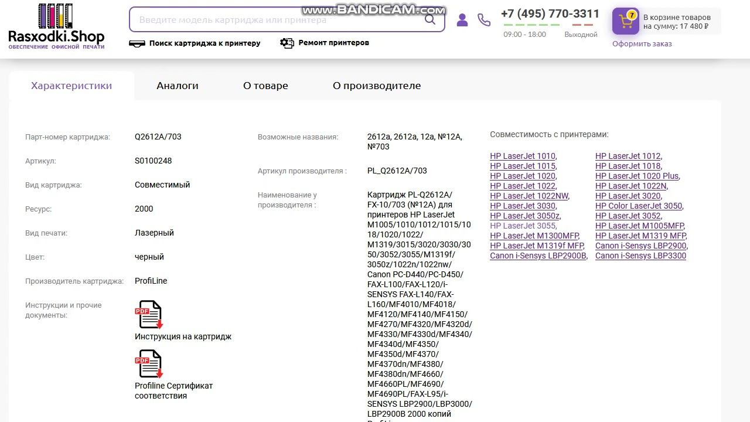The width and height of the screenshot is (750, 422).
Task: Open PDF icon for Profiline certificate
Action: pos(149,364)
